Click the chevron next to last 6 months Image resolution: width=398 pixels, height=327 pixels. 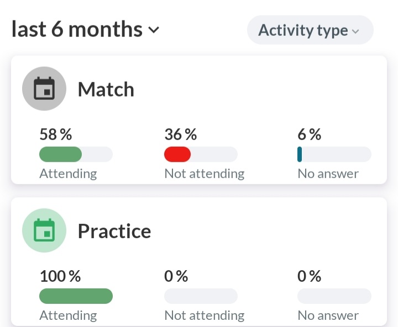pos(154,30)
